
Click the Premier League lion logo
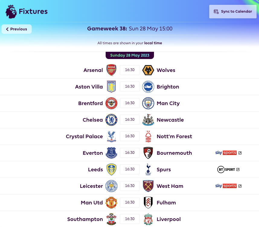tap(11, 11)
